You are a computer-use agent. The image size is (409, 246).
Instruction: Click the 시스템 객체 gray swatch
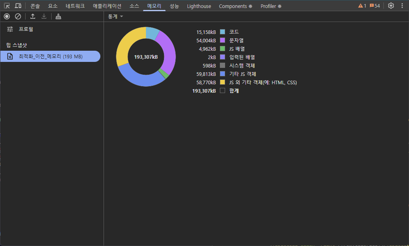point(223,65)
